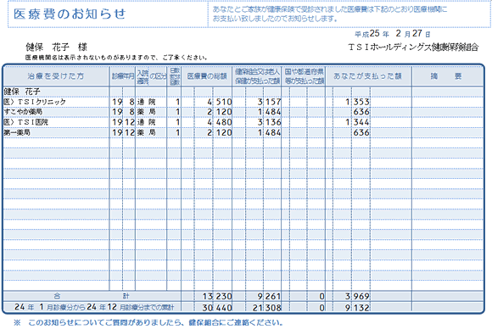This screenshot has width=492, height=329.
Task: Click 636 in the すこやか薬局 row
Action: coord(361,112)
